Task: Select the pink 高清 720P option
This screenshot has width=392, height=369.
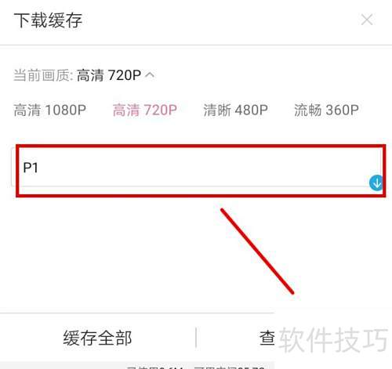Action: coord(145,110)
